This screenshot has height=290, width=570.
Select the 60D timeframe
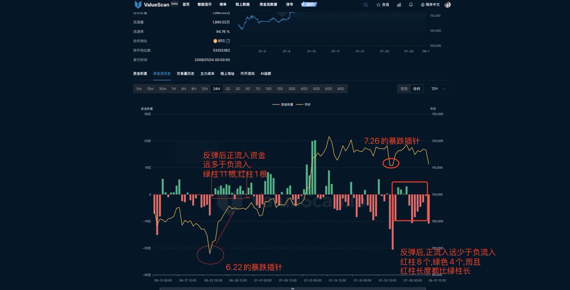pos(329,88)
